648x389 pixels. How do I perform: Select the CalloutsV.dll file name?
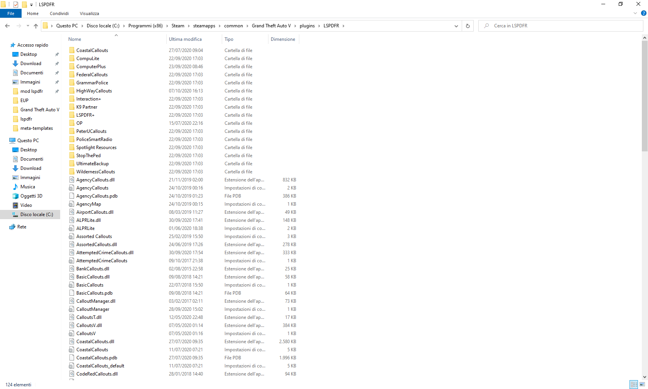[x=89, y=325]
